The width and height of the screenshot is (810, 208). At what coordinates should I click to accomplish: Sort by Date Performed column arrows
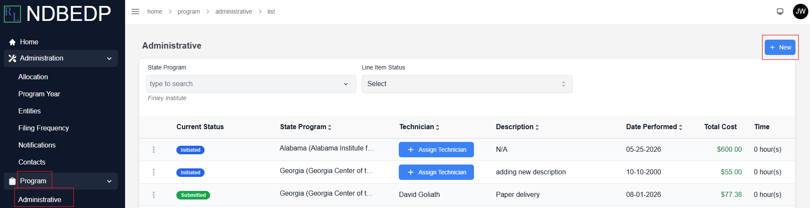(x=681, y=127)
